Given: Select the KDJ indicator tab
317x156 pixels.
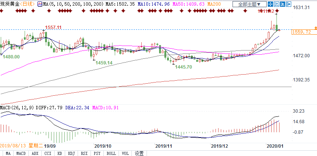Looking at the screenshot, I should coord(72,153).
